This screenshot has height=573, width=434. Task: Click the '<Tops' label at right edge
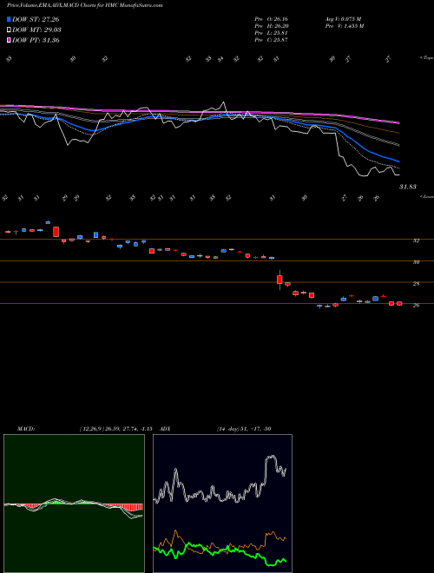pos(426,58)
